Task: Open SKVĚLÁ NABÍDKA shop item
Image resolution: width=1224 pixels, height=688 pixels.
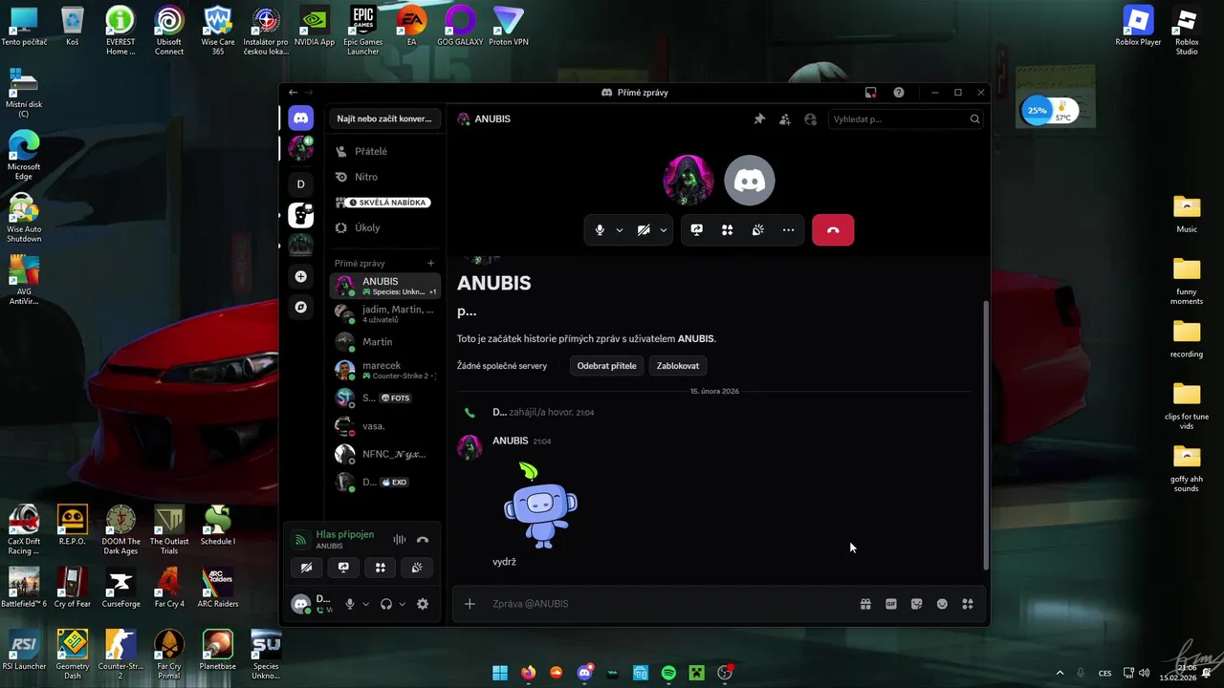Action: (x=384, y=203)
